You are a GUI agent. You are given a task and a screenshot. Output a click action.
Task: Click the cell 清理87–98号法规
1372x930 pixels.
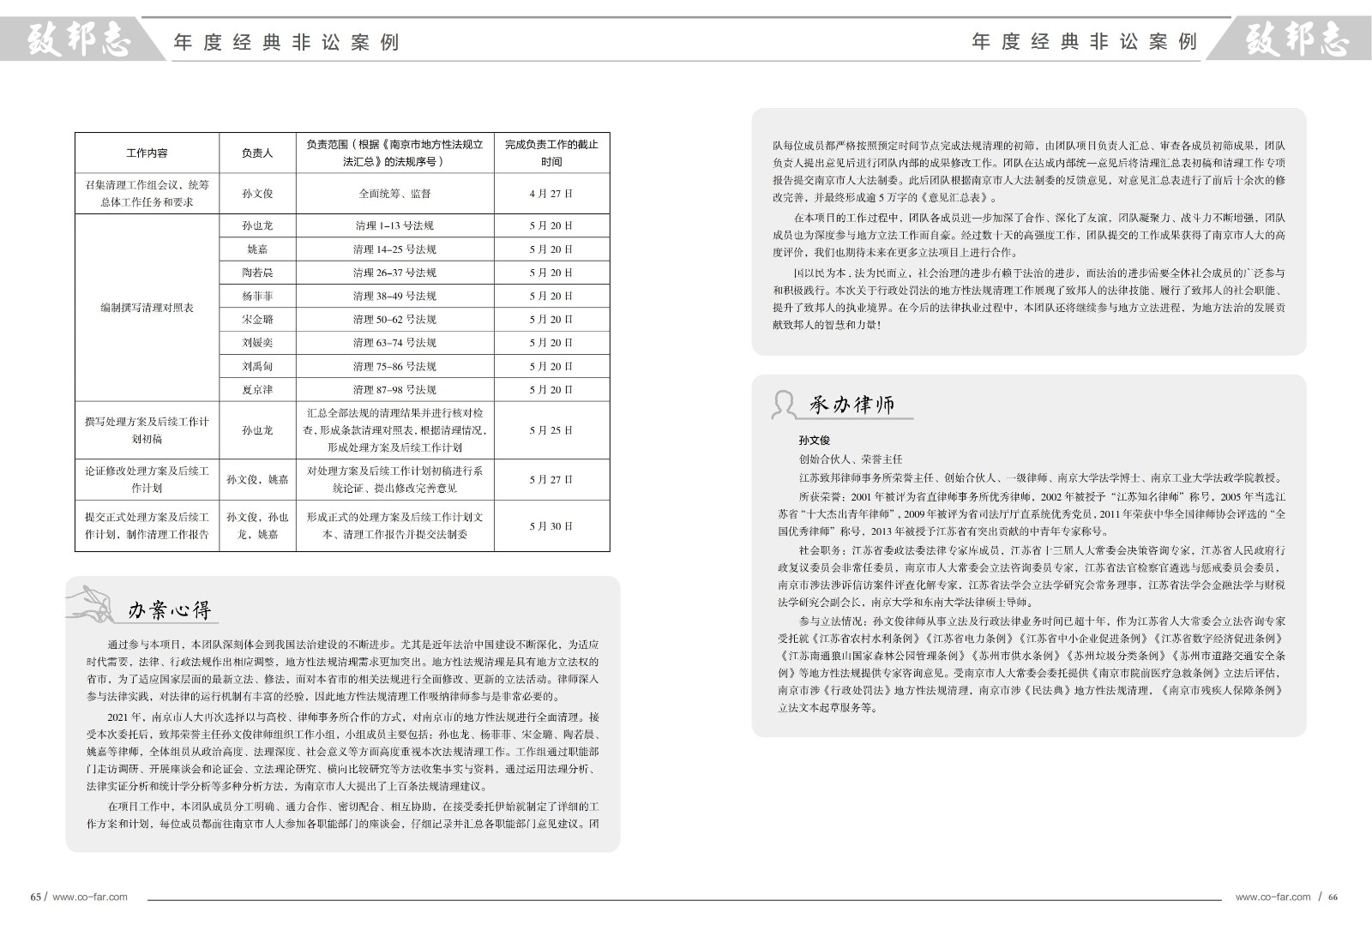pyautogui.click(x=394, y=390)
